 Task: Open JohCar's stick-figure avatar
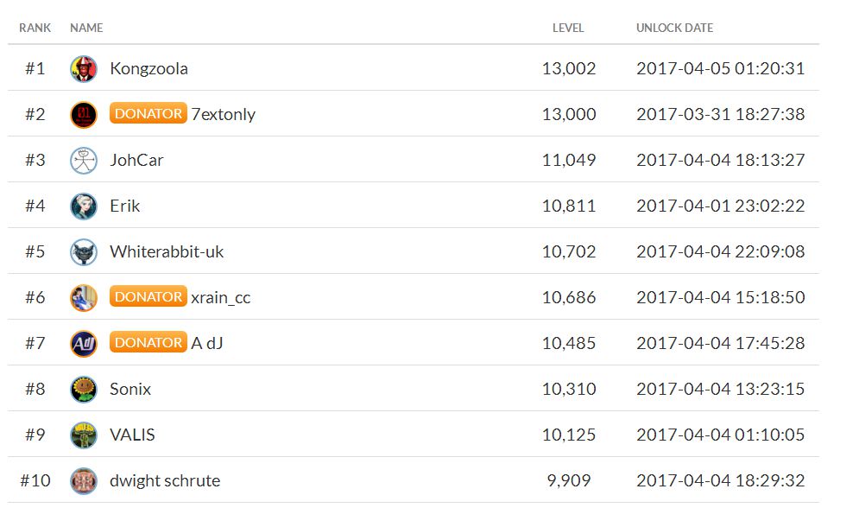[x=84, y=159]
